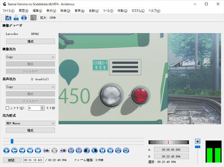
Task: Increase shift value with stepper arrow
Action: [43, 107]
